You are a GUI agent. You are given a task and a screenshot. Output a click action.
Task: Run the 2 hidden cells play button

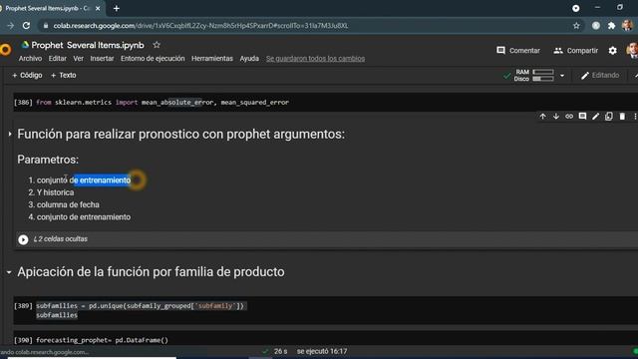coord(23,239)
